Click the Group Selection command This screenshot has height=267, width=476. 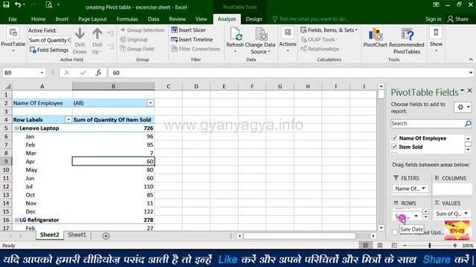pyautogui.click(x=142, y=30)
